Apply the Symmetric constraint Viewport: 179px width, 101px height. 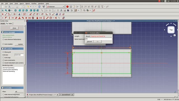click(x=30, y=18)
